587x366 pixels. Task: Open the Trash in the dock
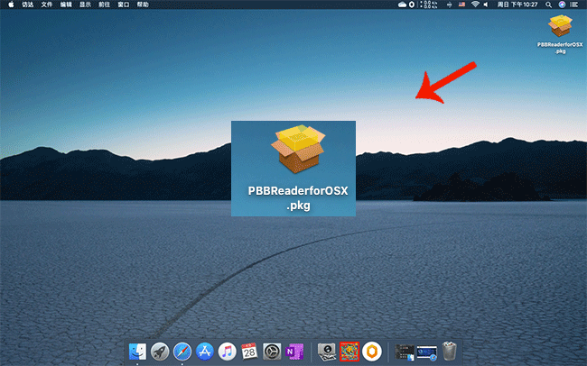(449, 351)
